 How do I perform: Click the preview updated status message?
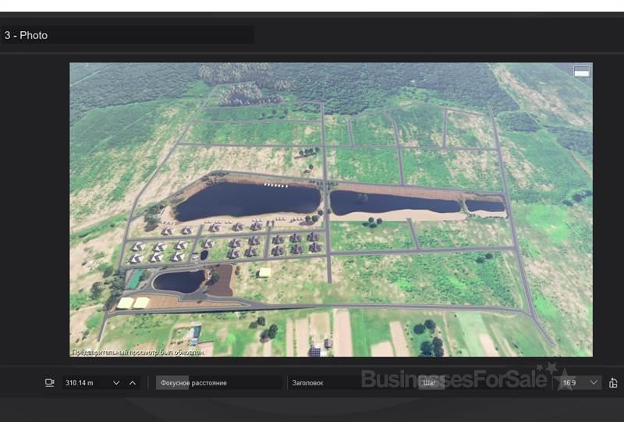[139, 352]
